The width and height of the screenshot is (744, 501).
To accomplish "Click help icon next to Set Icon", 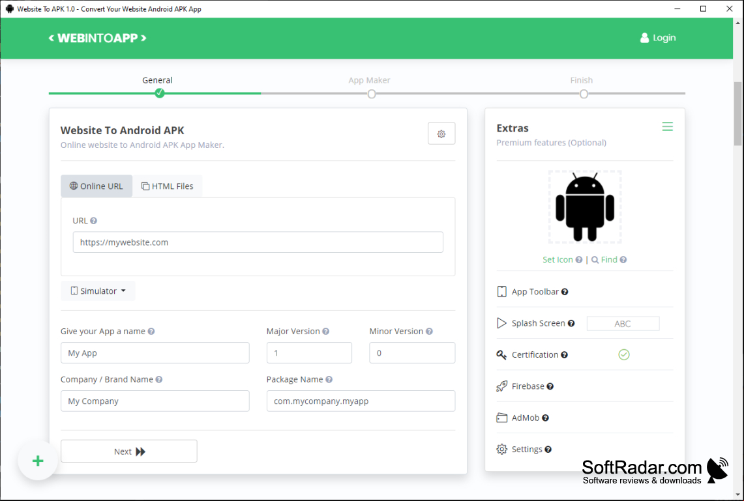I will [579, 260].
